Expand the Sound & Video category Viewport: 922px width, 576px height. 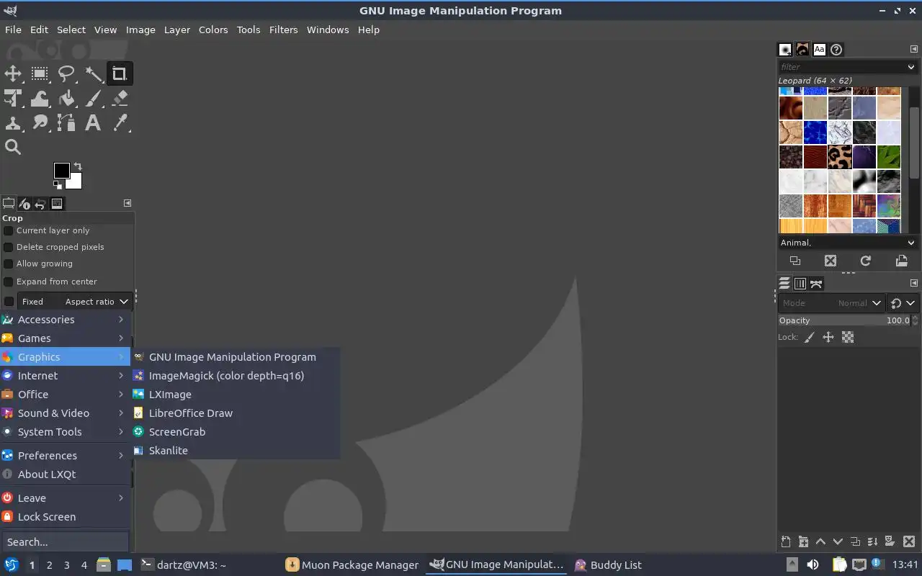pyautogui.click(x=65, y=413)
